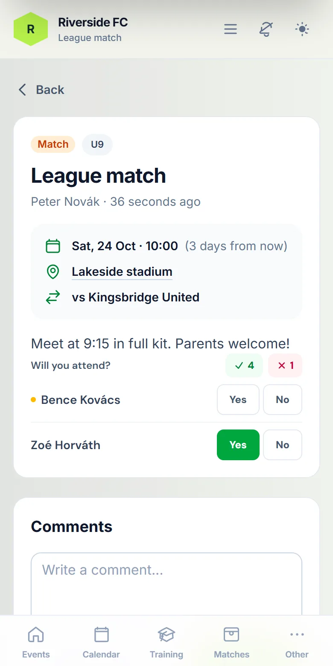Set Zoé Horváth's attendance to No
Image resolution: width=333 pixels, height=666 pixels.
[x=283, y=445]
